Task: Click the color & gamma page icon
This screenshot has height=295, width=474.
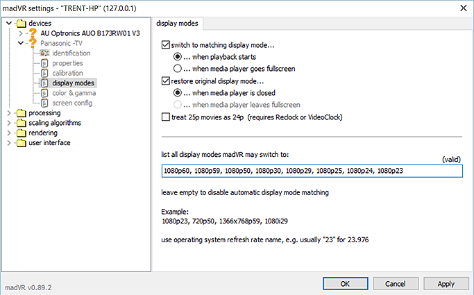Action: coord(44,93)
